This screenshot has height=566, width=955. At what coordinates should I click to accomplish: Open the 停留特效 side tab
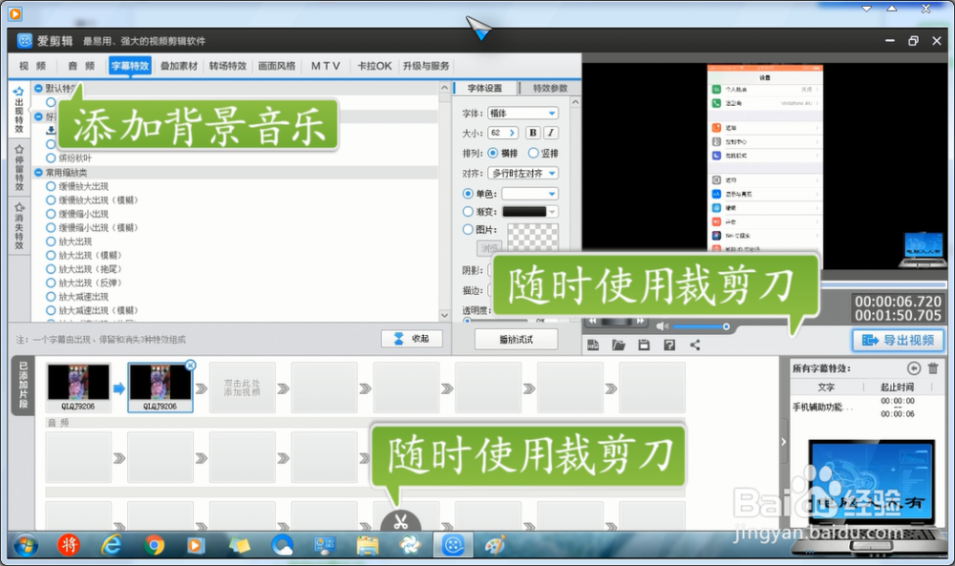(19, 167)
